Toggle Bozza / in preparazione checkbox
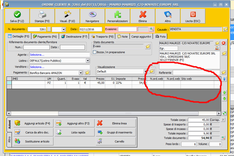This screenshot has height=156, width=234. (94, 52)
